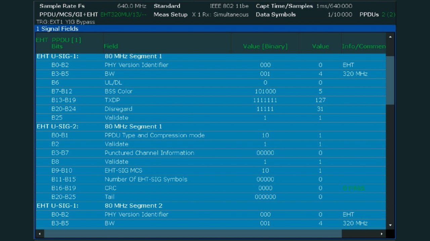Click the 'Info/Comment' column header
The height and width of the screenshot is (241, 430).
click(x=364, y=46)
